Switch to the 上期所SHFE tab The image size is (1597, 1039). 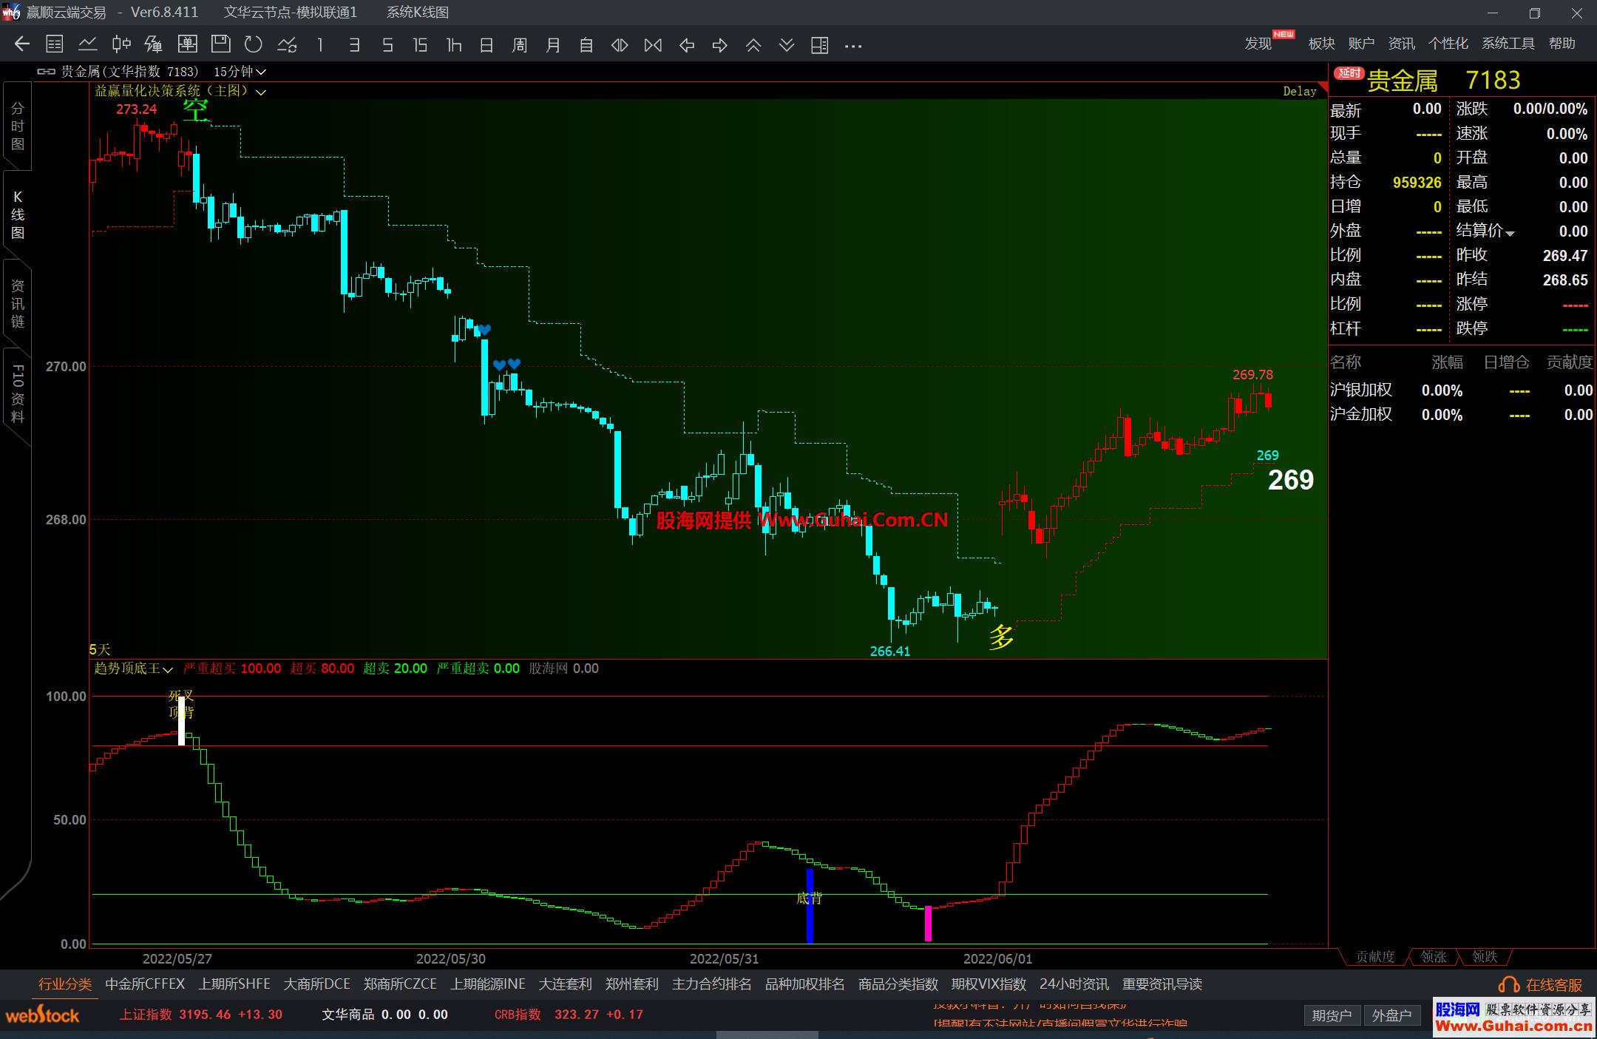(234, 984)
